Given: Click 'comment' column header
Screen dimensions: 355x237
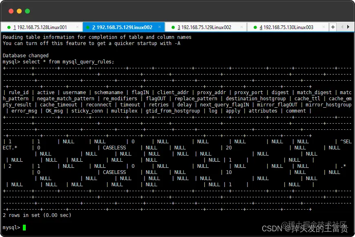Looking at the screenshot, I should [x=296, y=111].
